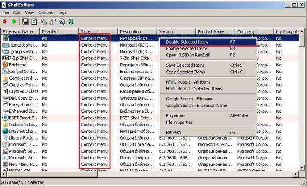Click the Find magnifier toolbar icon

click(x=62, y=21)
